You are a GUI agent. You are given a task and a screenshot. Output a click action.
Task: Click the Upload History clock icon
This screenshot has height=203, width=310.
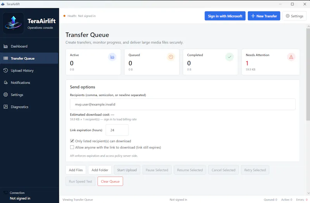pos(5,71)
